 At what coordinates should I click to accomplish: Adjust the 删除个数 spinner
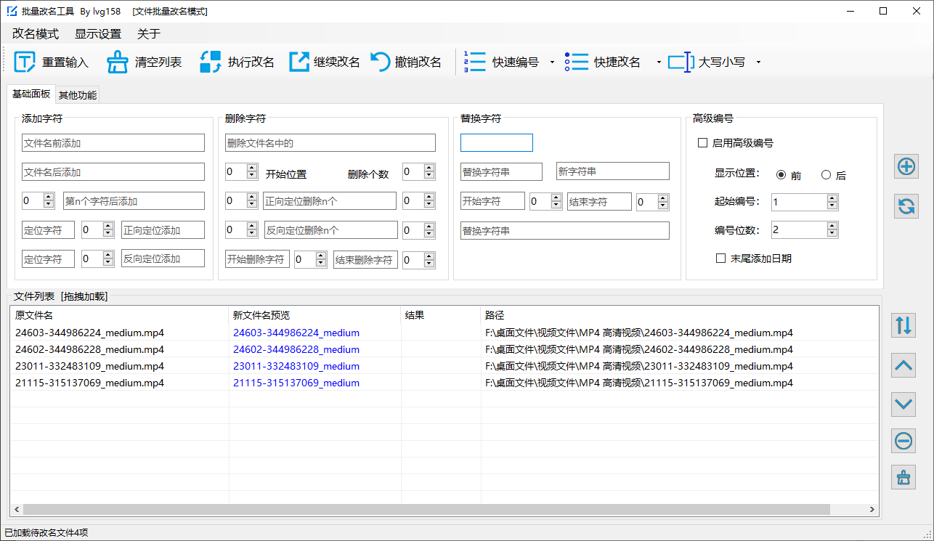coord(430,171)
